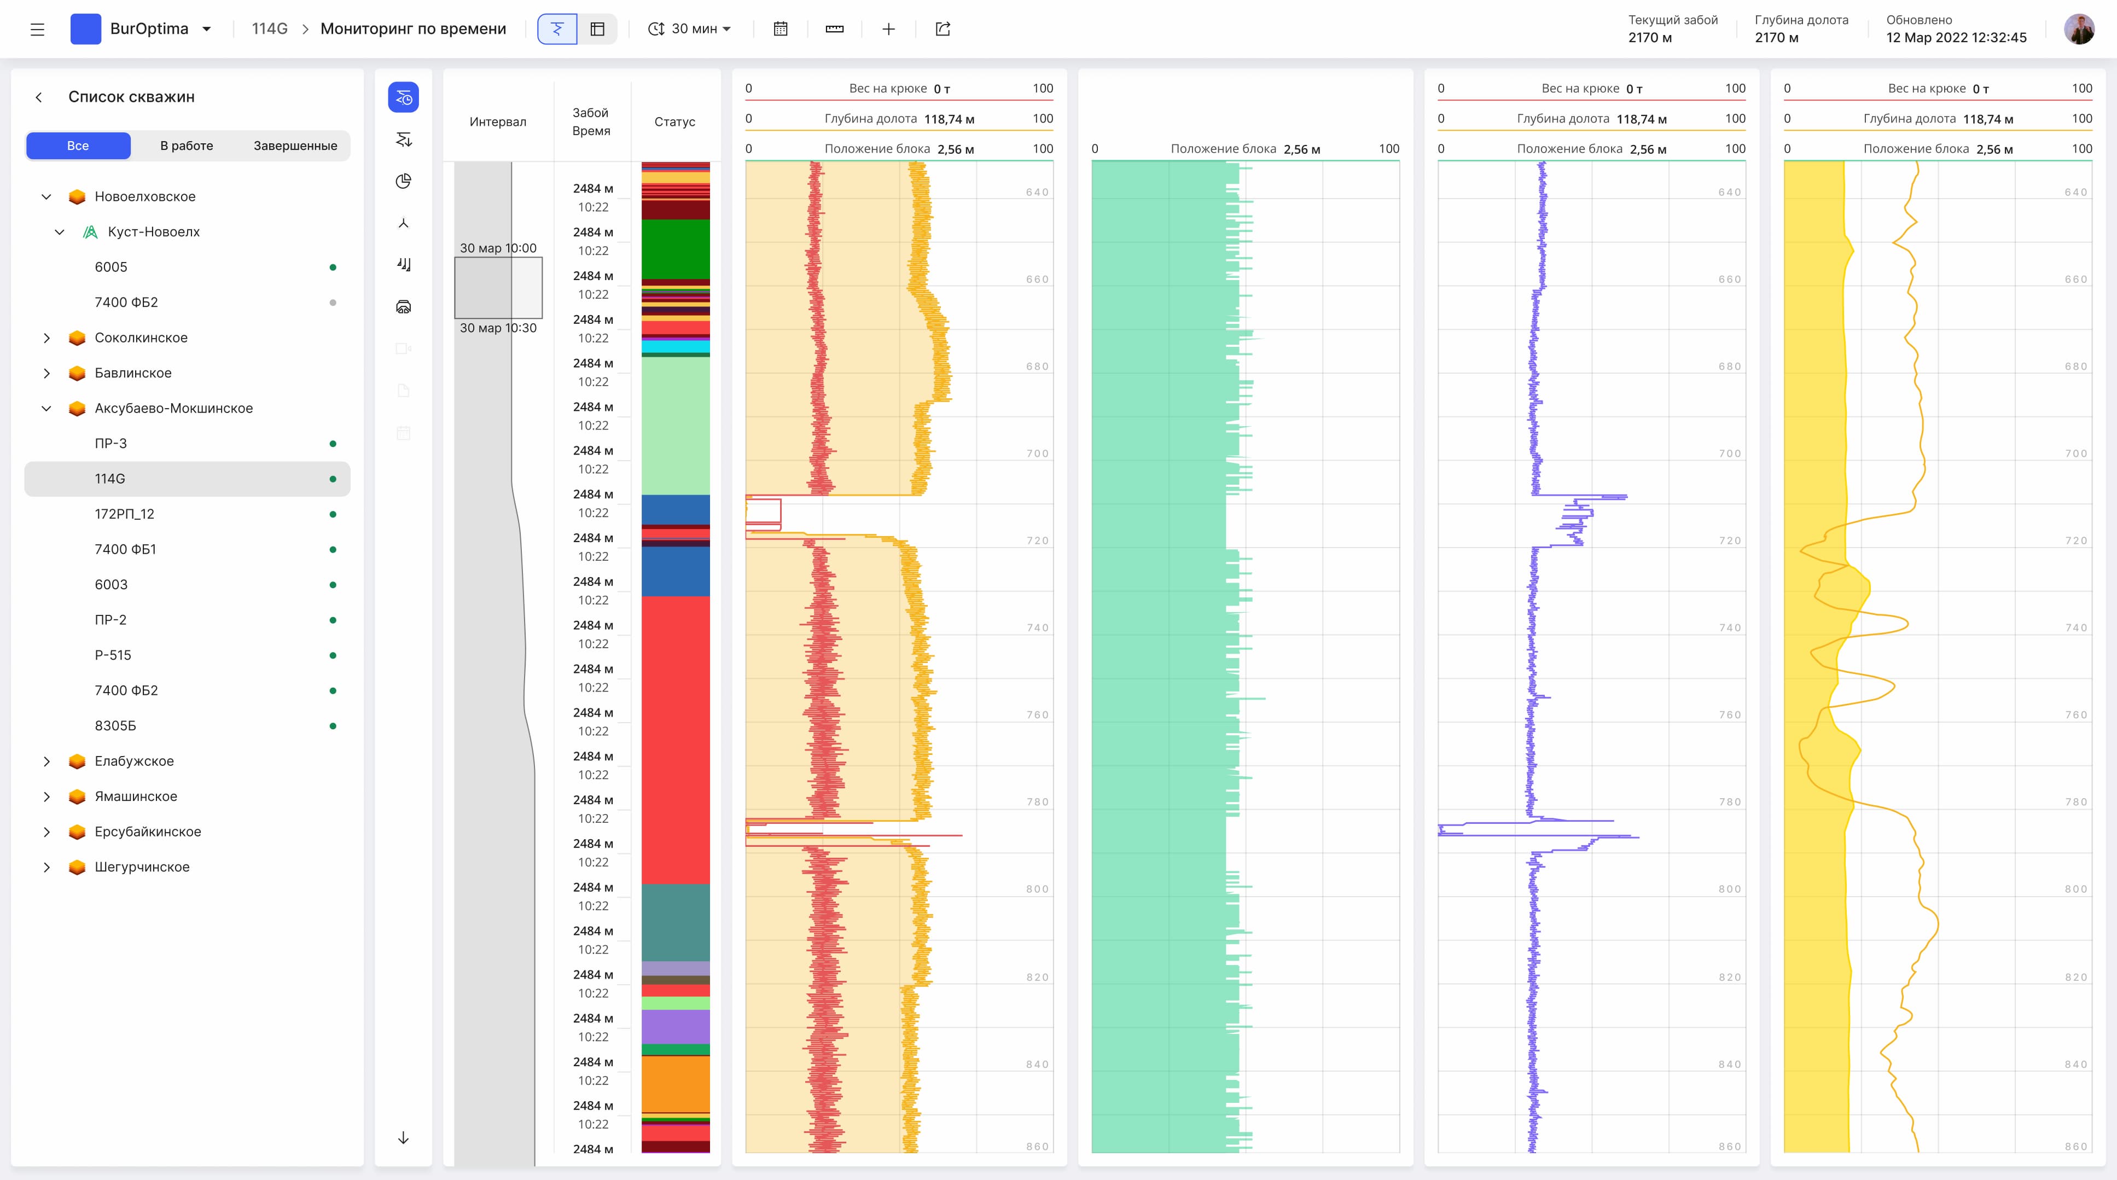Screen dimensions: 2117x1180
Task: Switch to the table view mode toggle
Action: 597,29
